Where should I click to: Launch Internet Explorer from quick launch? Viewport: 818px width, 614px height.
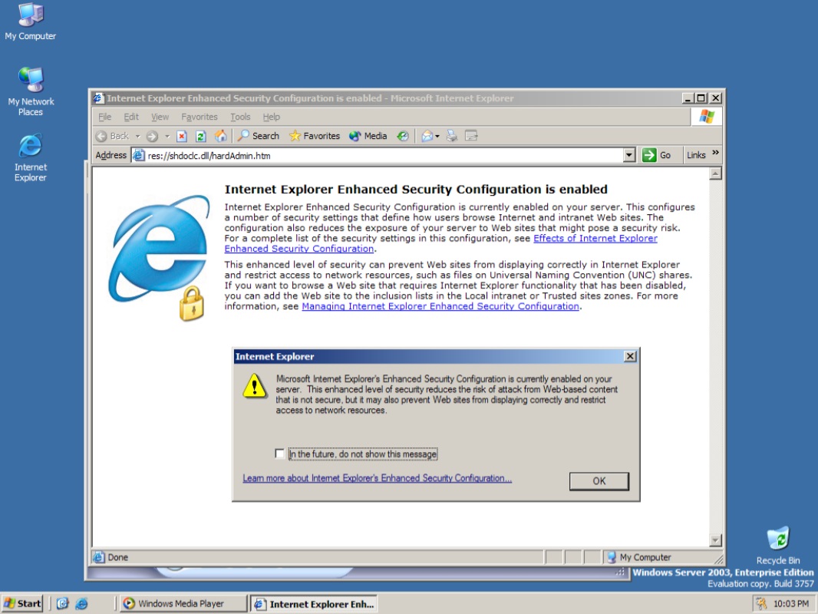(81, 603)
